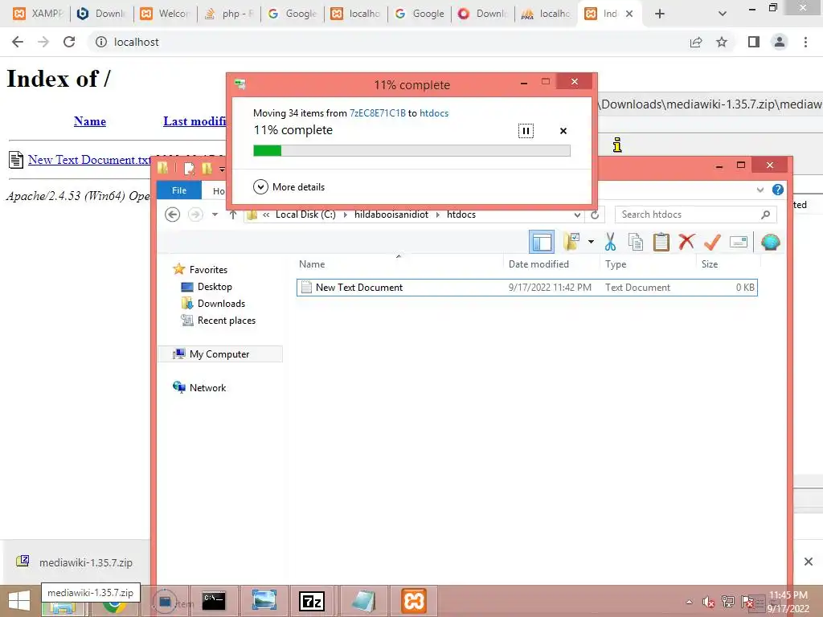This screenshot has height=617, width=823.
Task: Open the Chrome profile avatar menu
Action: tap(780, 42)
